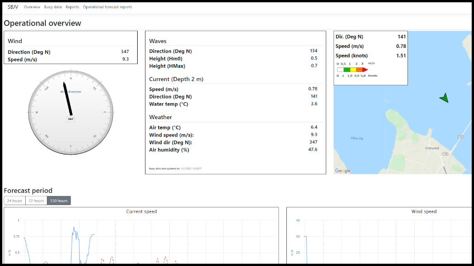Select the 120 hours forecast period

tap(59, 201)
